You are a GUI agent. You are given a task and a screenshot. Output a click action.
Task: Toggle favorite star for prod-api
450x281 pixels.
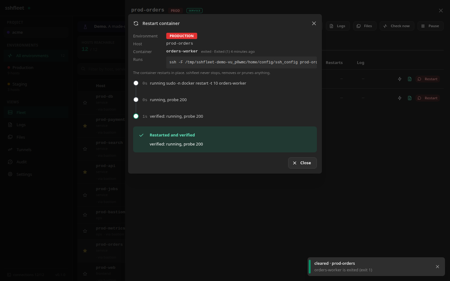(85, 172)
